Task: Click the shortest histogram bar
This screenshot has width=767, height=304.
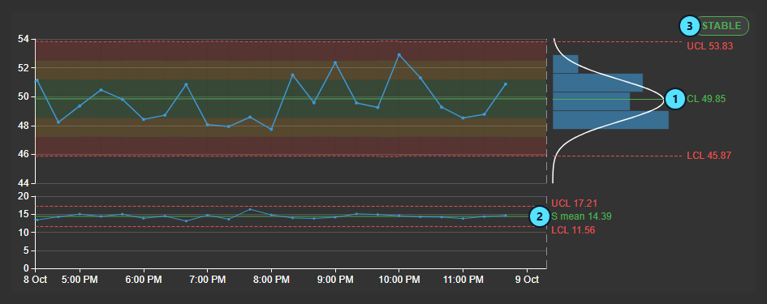Action: (566, 64)
